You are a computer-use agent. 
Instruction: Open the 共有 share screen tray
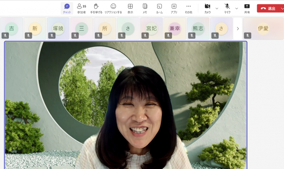[247, 8]
